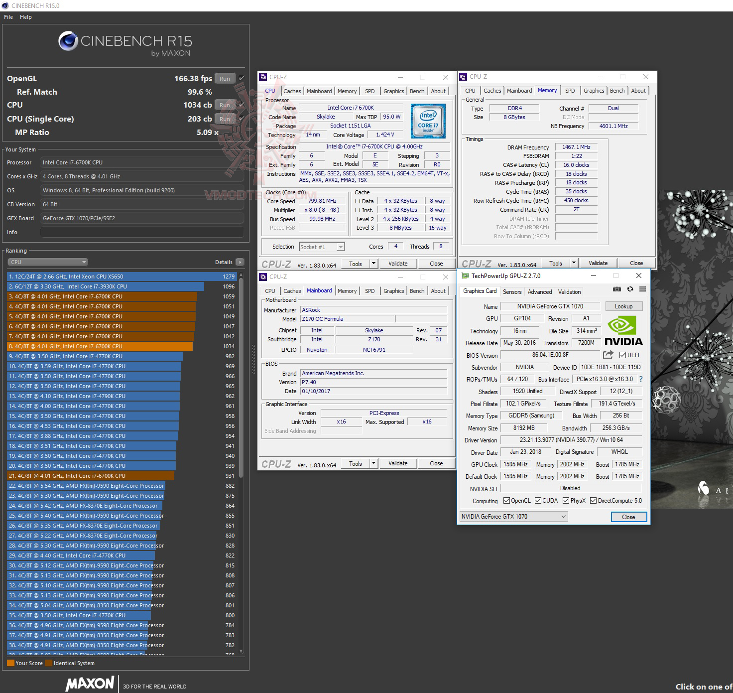The height and width of the screenshot is (693, 733).
Task: Click the GPU Name field in GPU-Z
Action: [550, 306]
